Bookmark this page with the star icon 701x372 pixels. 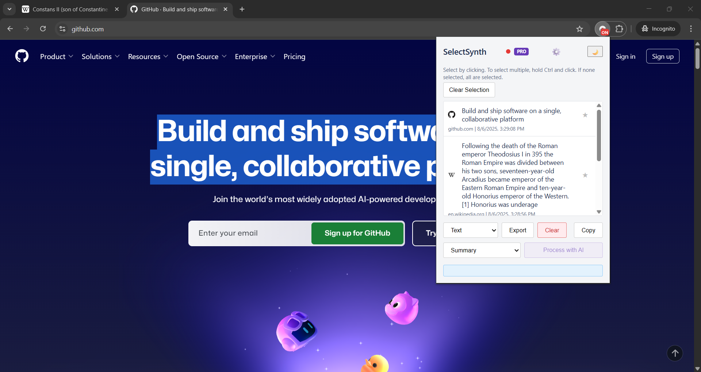click(579, 29)
